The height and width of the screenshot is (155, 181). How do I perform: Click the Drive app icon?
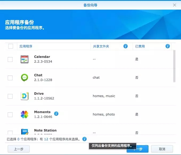coord(25,96)
